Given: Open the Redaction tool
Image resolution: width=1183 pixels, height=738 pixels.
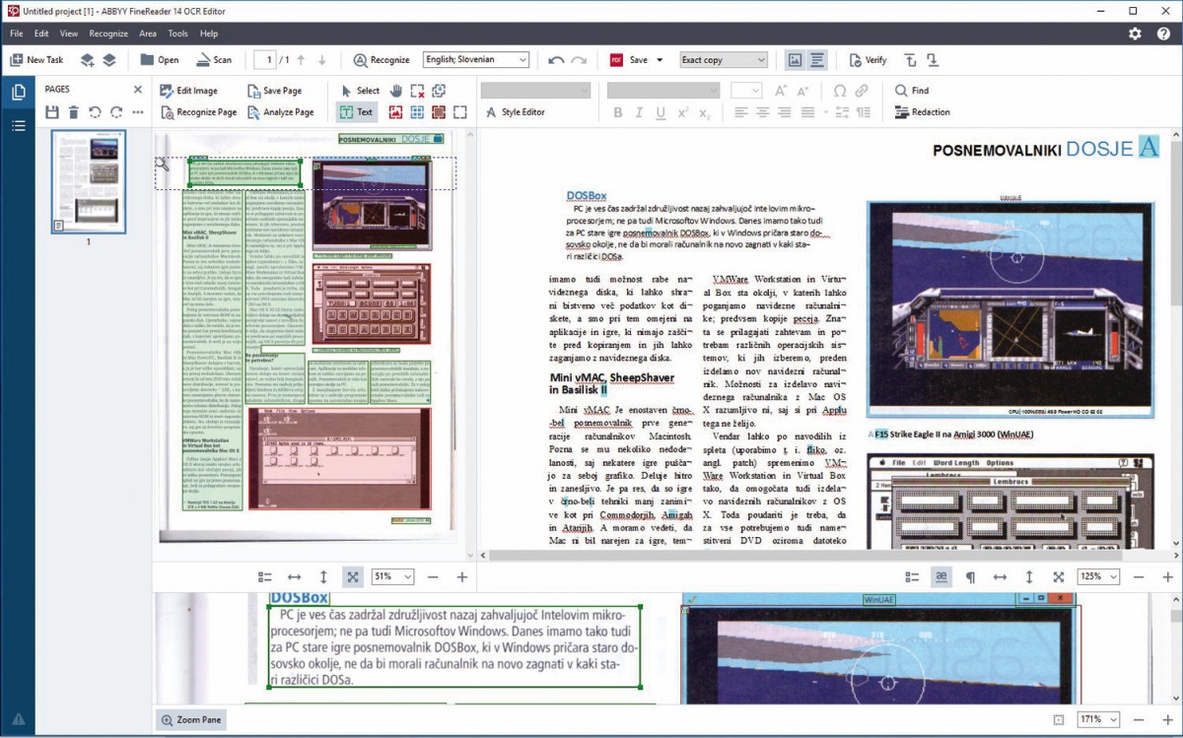Looking at the screenshot, I should pyautogui.click(x=922, y=112).
